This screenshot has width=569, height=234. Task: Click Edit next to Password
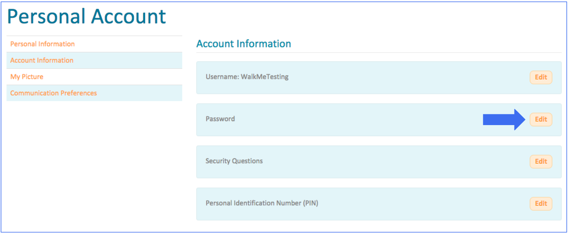541,120
